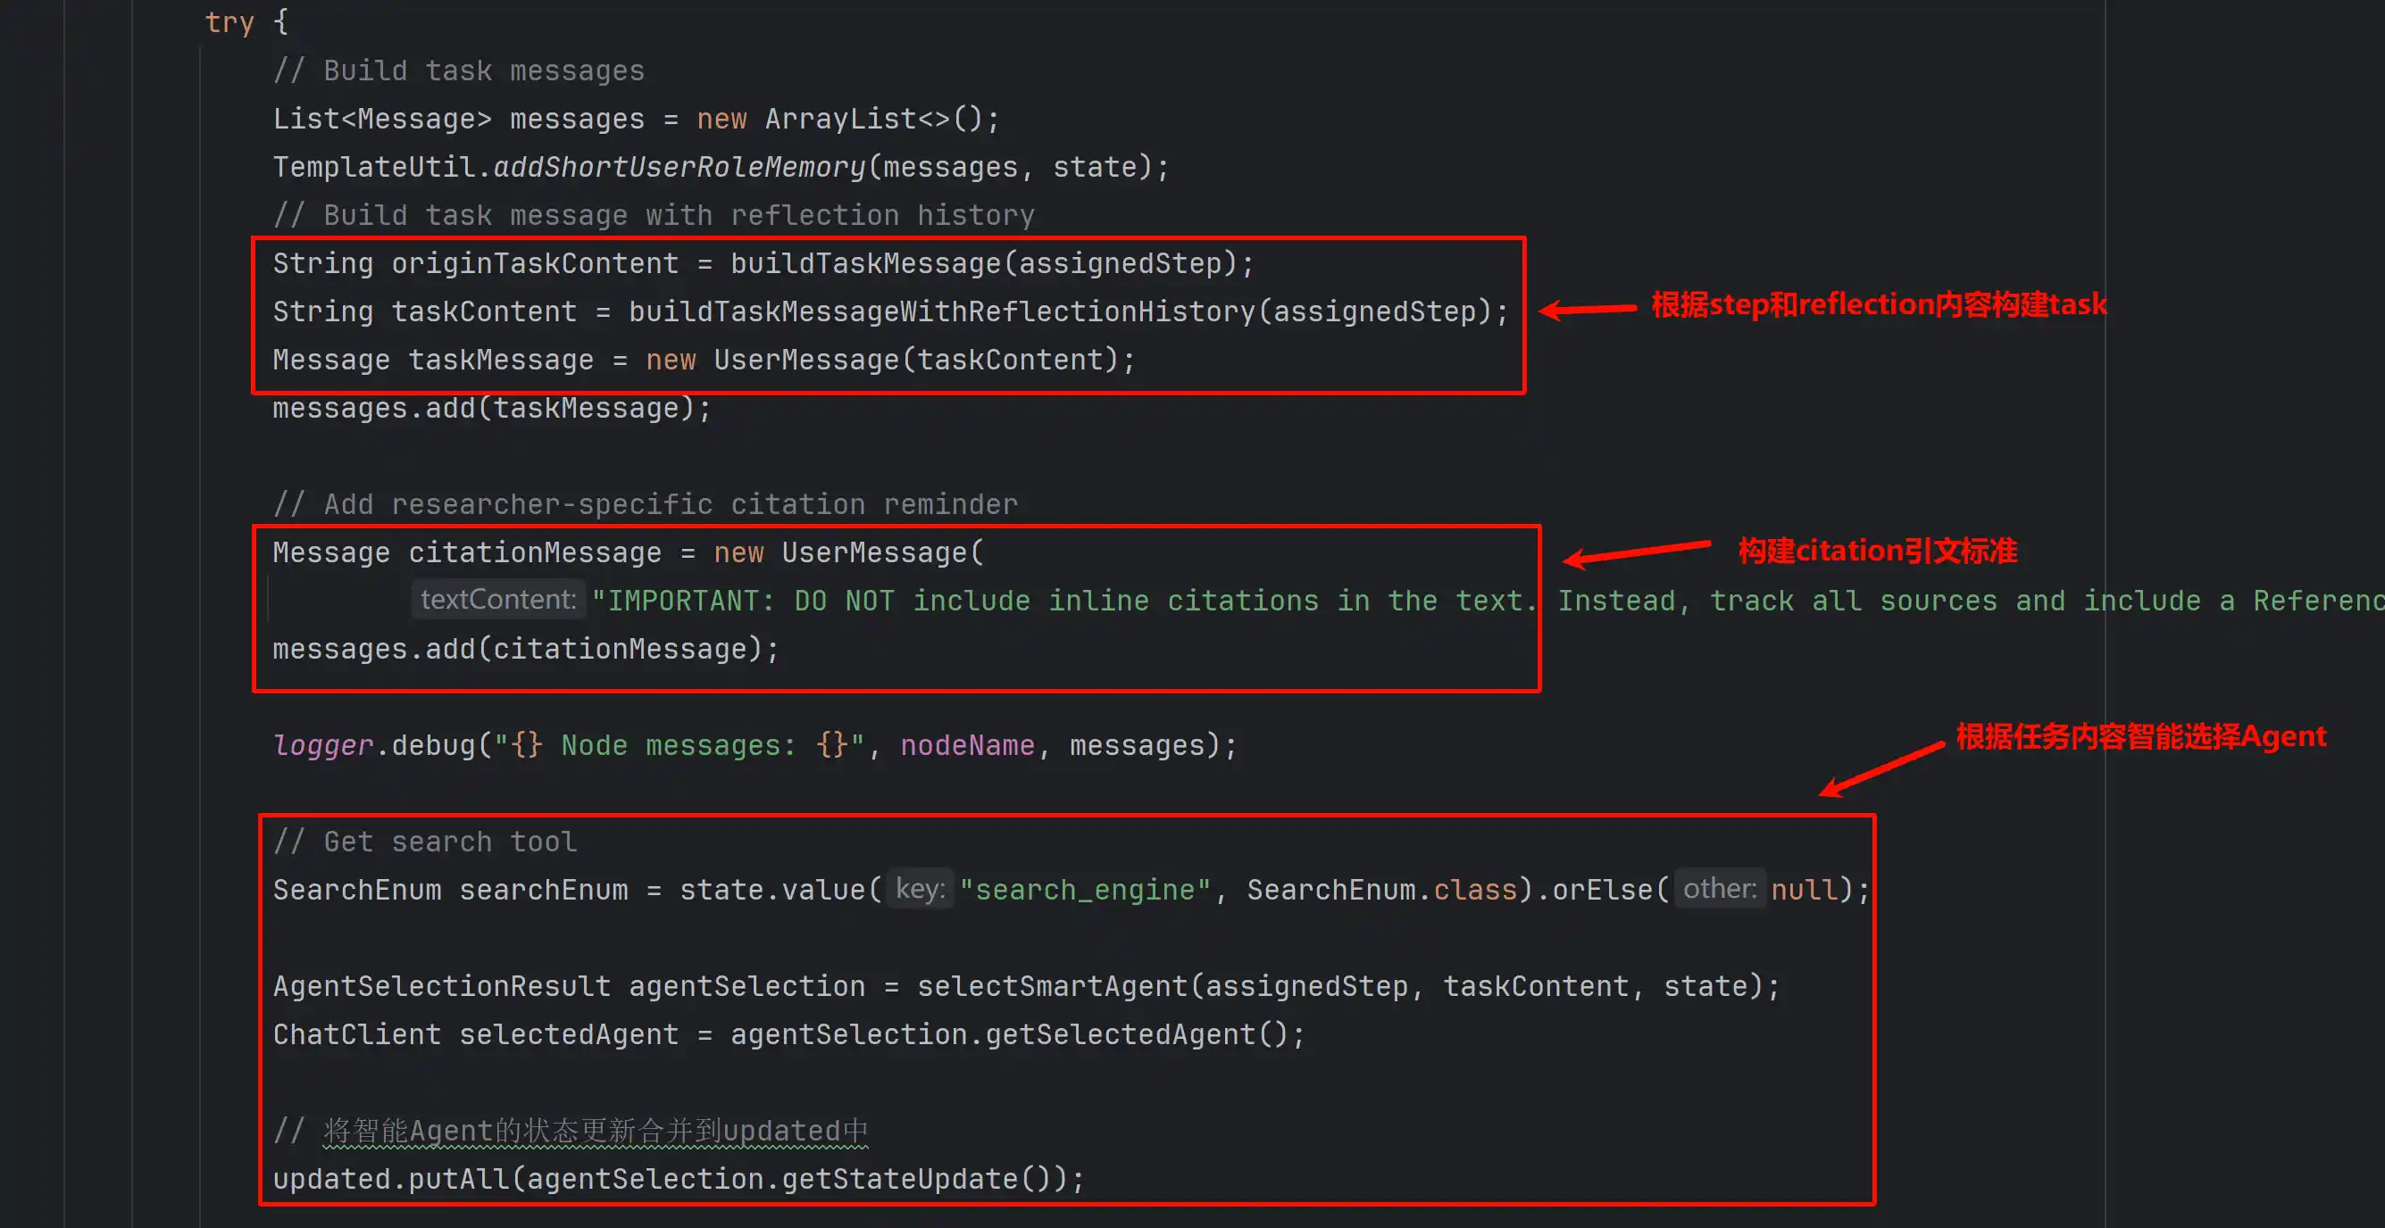
Task: Click the logger identifier in debug line
Action: [x=323, y=746]
